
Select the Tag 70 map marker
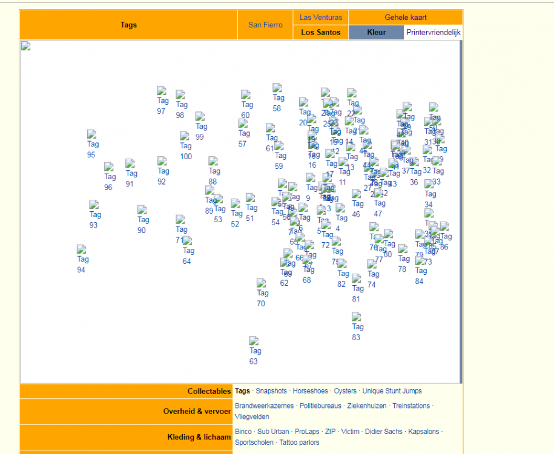click(262, 293)
